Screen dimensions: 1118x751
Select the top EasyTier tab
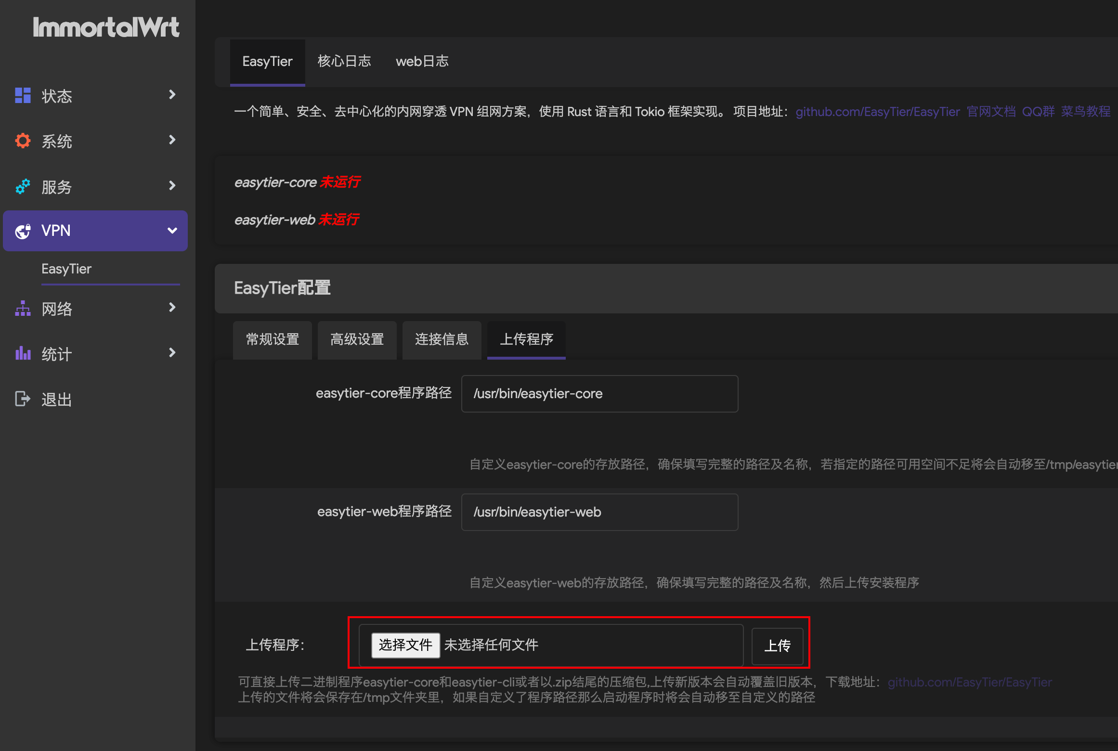267,62
